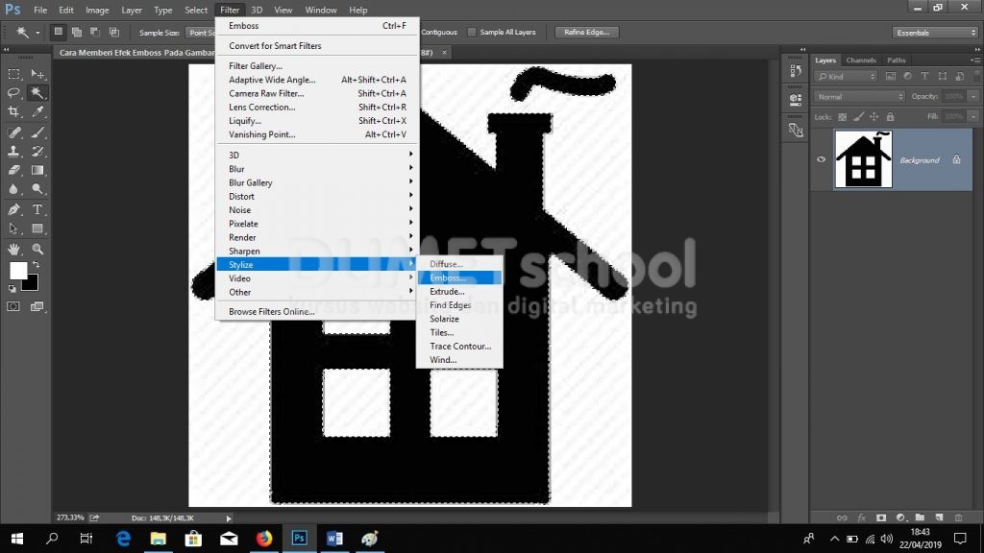
Task: Select the Rectangle shape tool
Action: pos(37,228)
